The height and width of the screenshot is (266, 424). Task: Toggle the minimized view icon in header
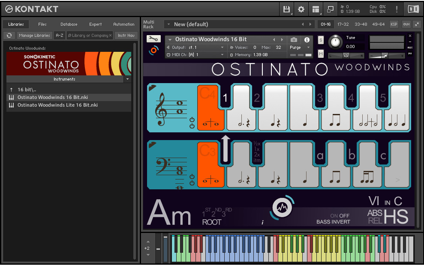pyautogui.click(x=330, y=9)
